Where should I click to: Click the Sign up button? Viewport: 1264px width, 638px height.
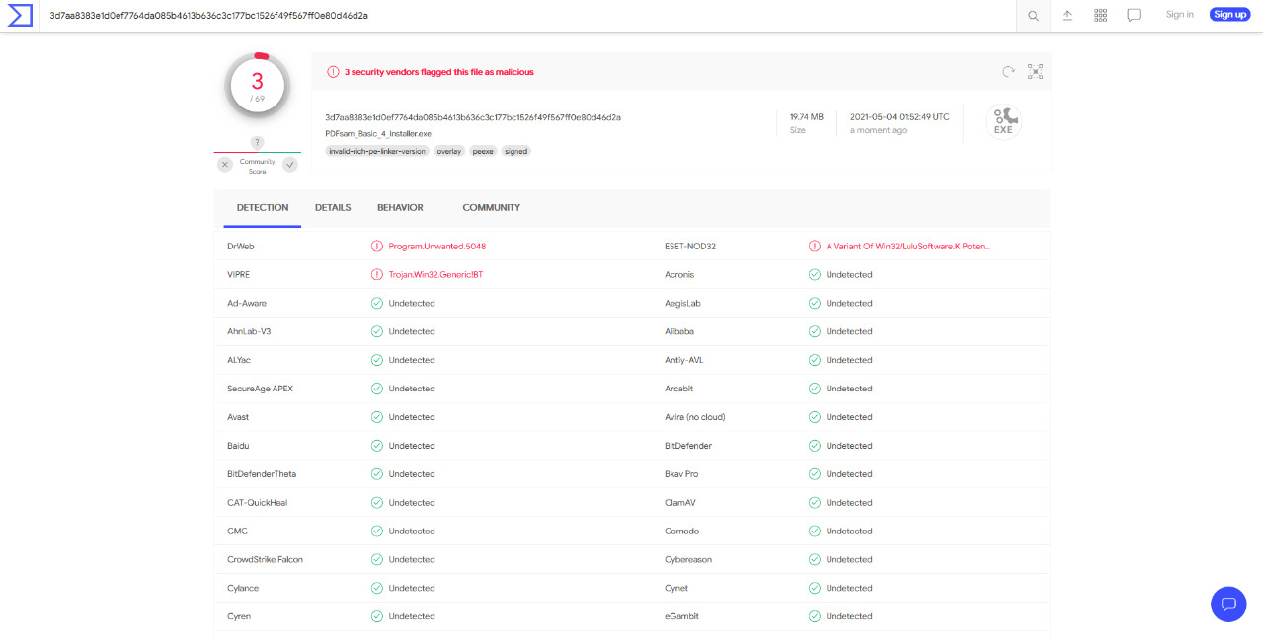pyautogui.click(x=1229, y=15)
